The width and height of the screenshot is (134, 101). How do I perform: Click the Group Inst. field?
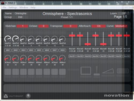pyautogui.click(x=20, y=17)
